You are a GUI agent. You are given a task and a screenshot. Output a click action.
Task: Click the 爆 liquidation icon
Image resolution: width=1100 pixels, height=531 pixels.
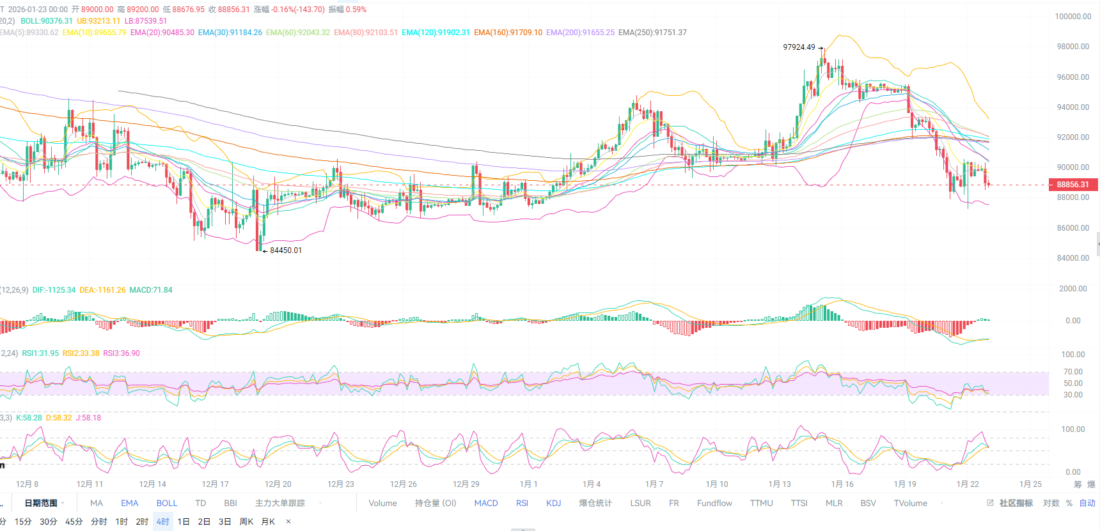[1091, 484]
